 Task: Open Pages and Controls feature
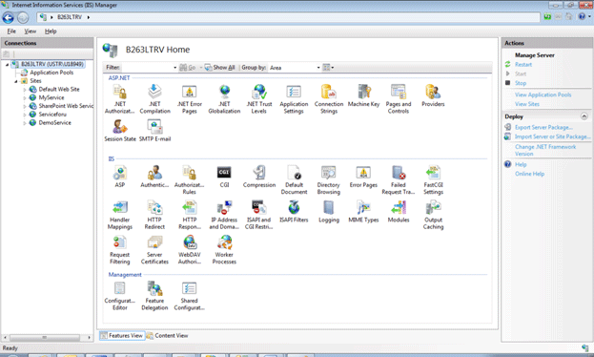[x=399, y=99]
